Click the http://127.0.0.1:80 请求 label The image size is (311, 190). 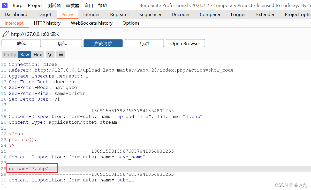click(35, 34)
